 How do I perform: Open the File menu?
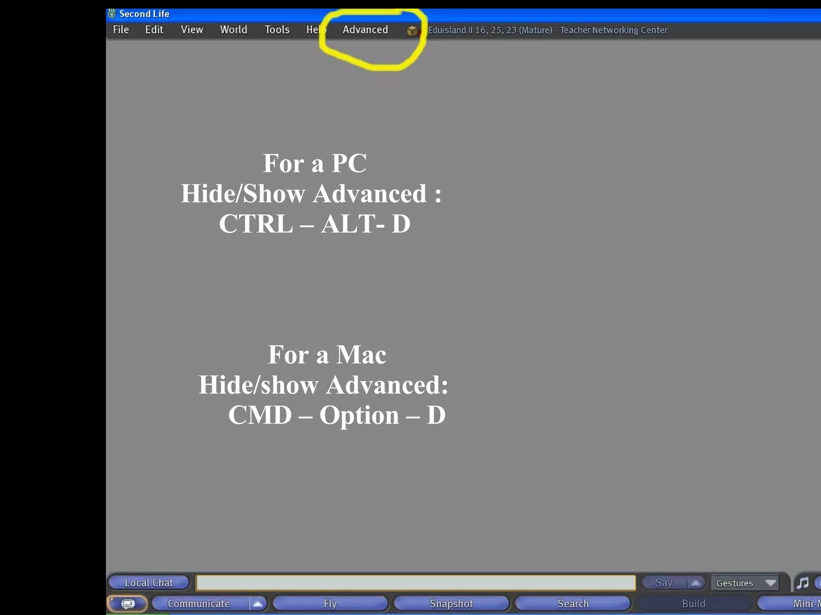click(x=121, y=30)
